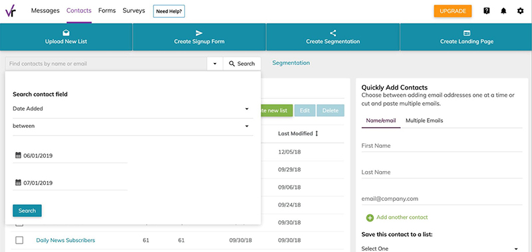
Task: Open the Select One list dropdown
Action: (x=442, y=249)
